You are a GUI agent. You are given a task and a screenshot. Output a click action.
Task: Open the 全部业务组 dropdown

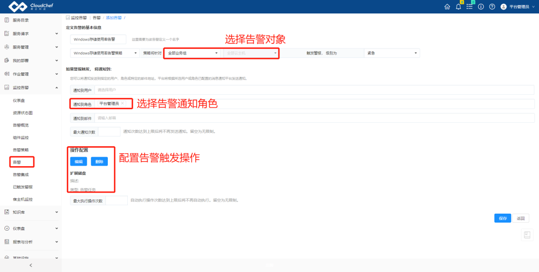pyautogui.click(x=192, y=53)
